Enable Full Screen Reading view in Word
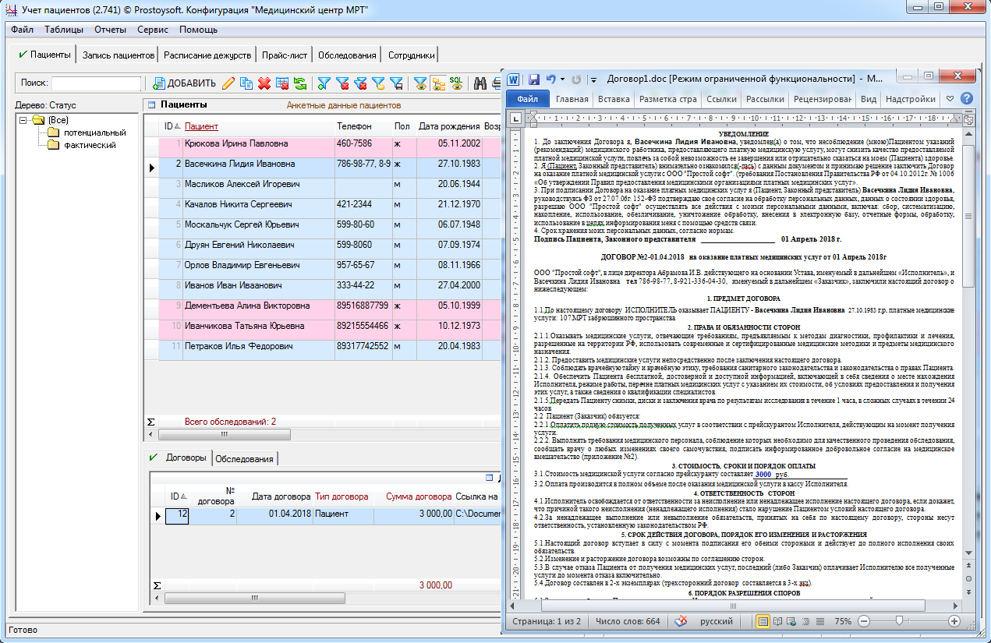Image resolution: width=991 pixels, height=643 pixels. (x=777, y=621)
